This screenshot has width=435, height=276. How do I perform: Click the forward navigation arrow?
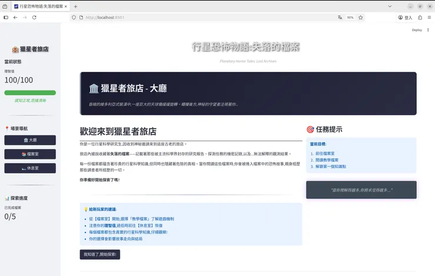(x=25, y=18)
